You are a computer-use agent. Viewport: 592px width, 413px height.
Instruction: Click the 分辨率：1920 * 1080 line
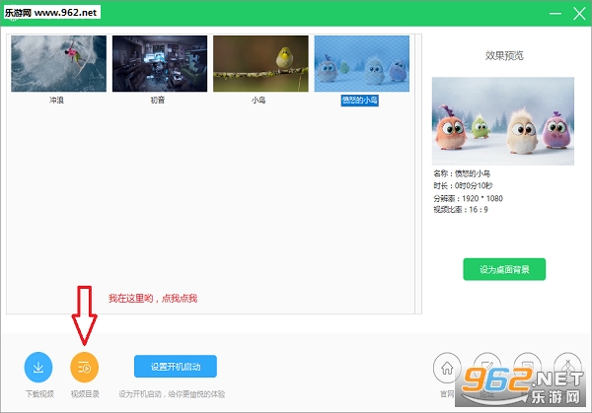(468, 198)
